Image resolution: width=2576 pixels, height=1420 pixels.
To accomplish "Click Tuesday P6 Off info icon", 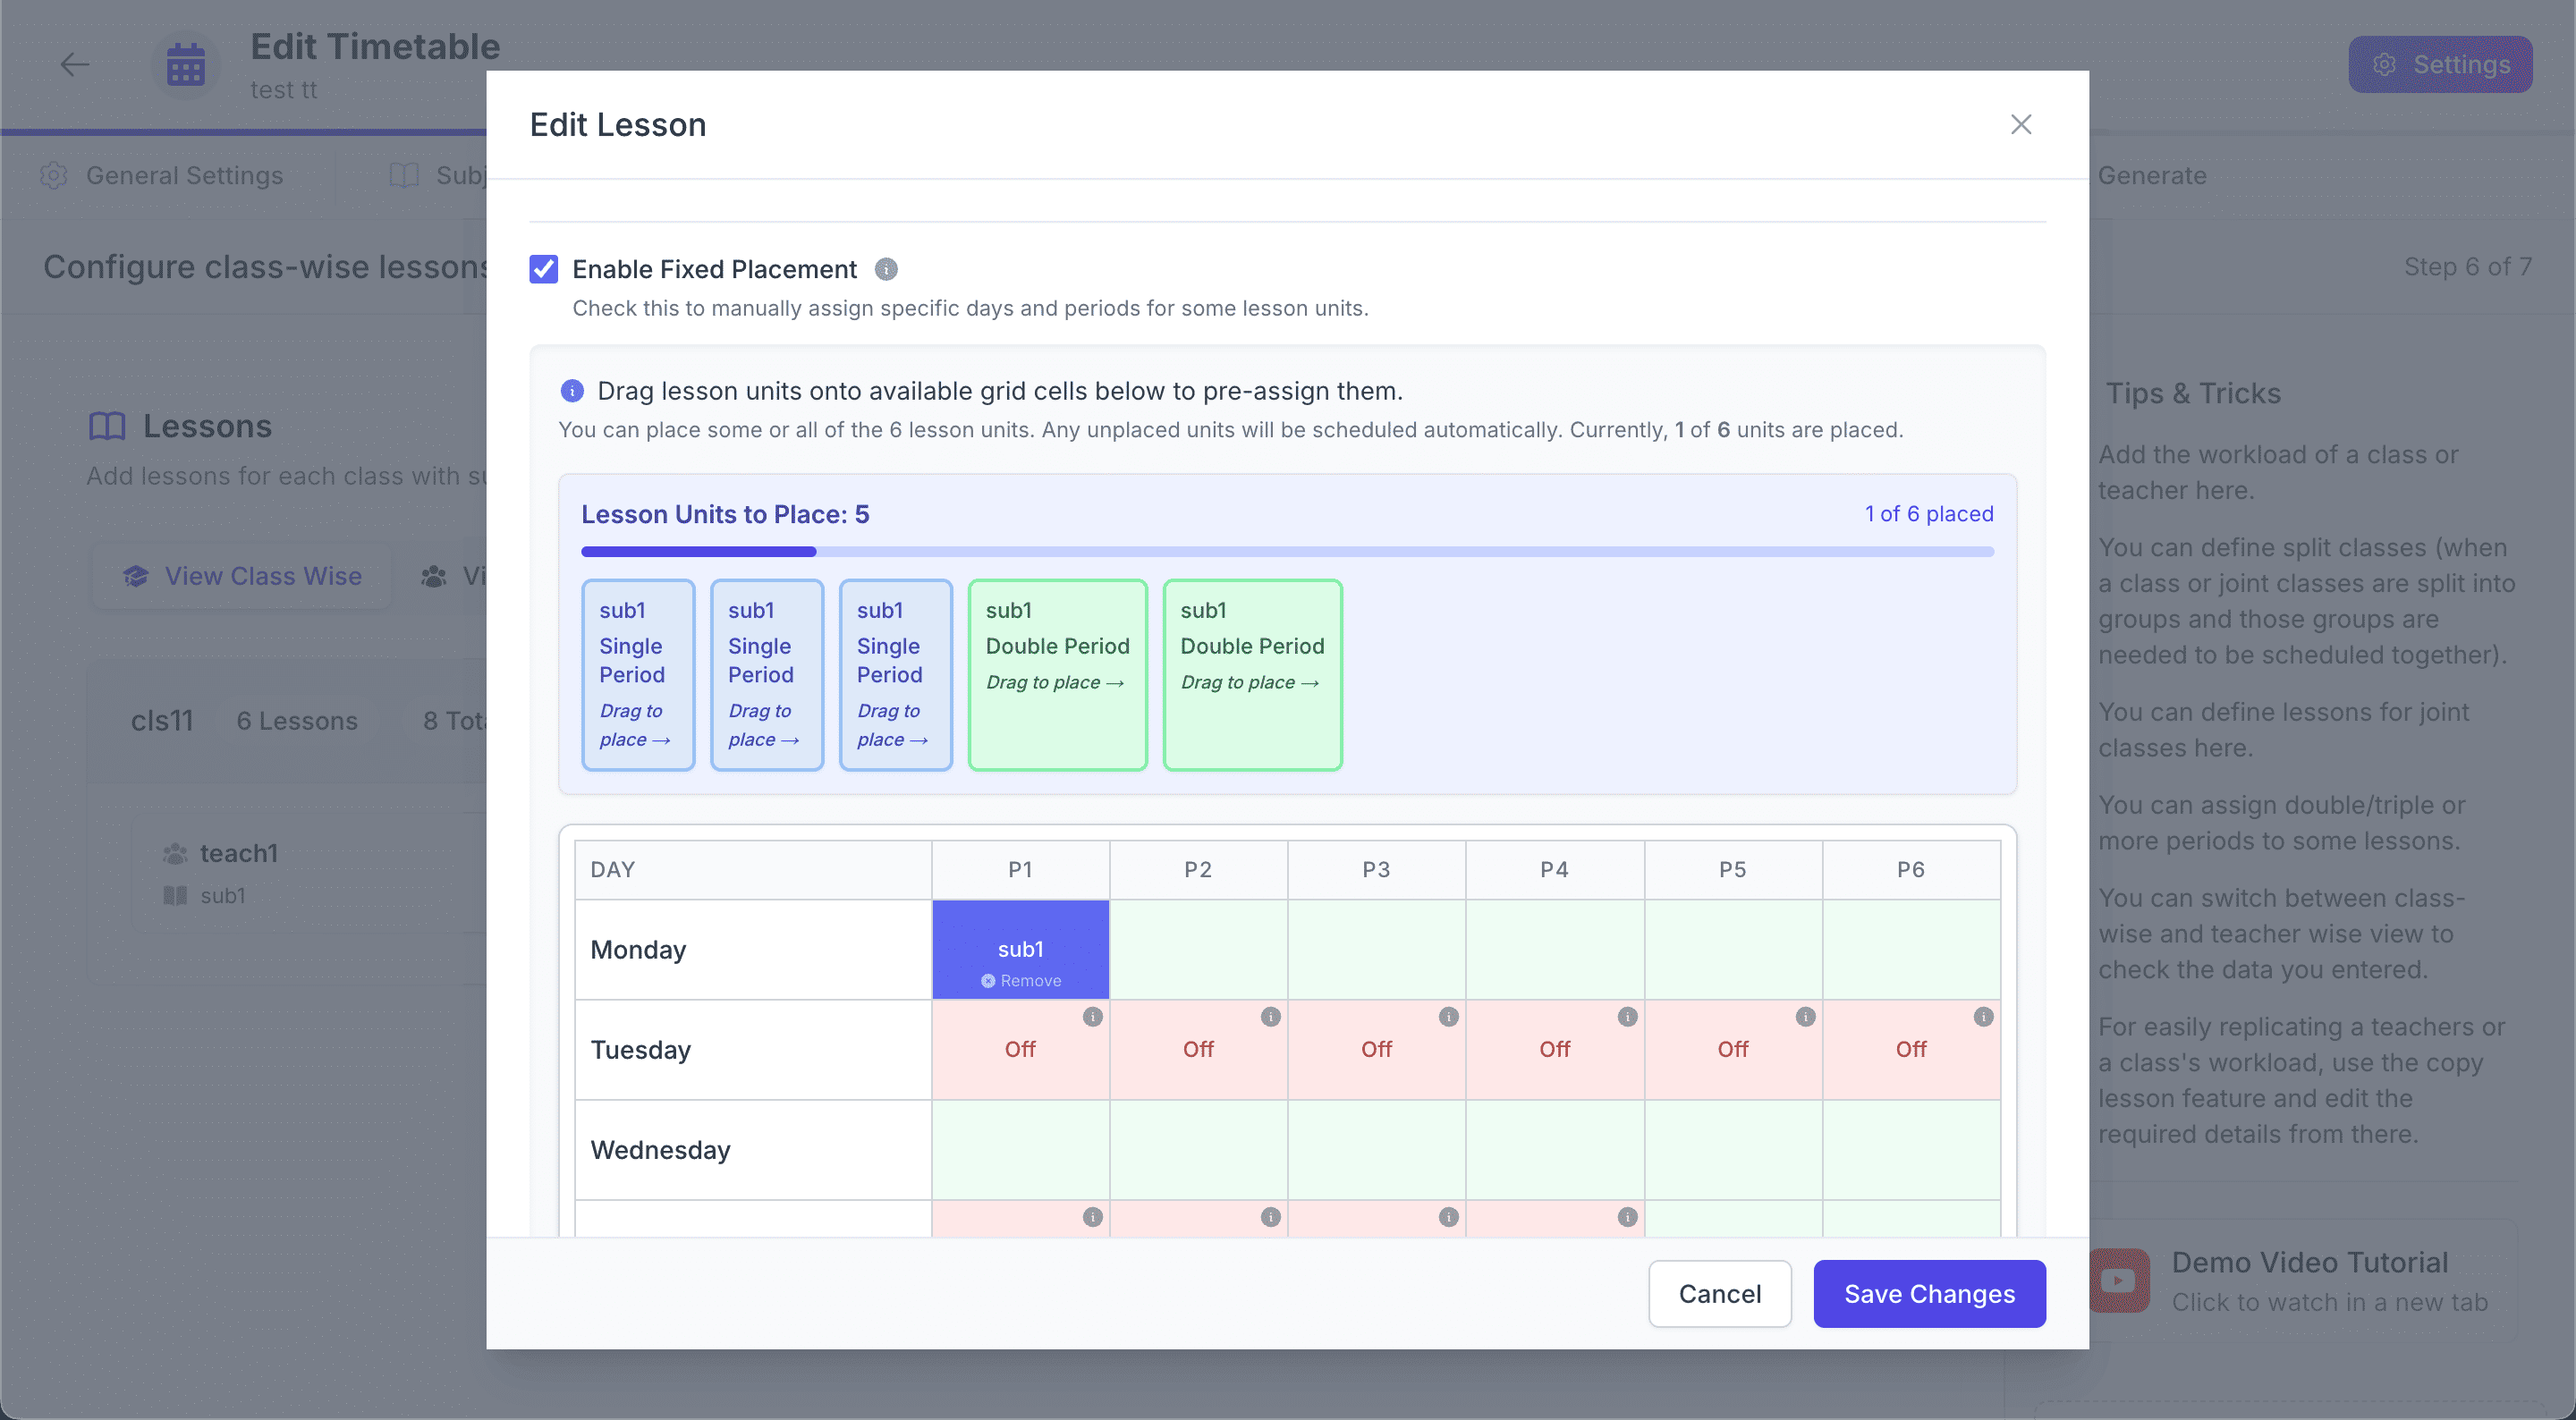I will 1984,1017.
